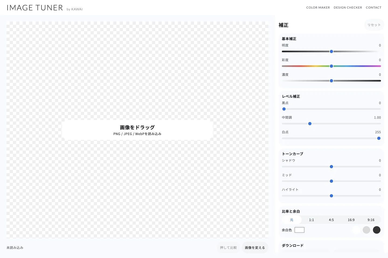This screenshot has width=388, height=258.
Task: Click the 中間調 slider handle
Action: coord(310,124)
